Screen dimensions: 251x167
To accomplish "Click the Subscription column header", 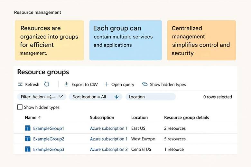I will 102,118.
